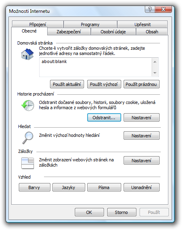Go to the Obsah tab
This screenshot has height=230, width=182.
[x=152, y=32]
